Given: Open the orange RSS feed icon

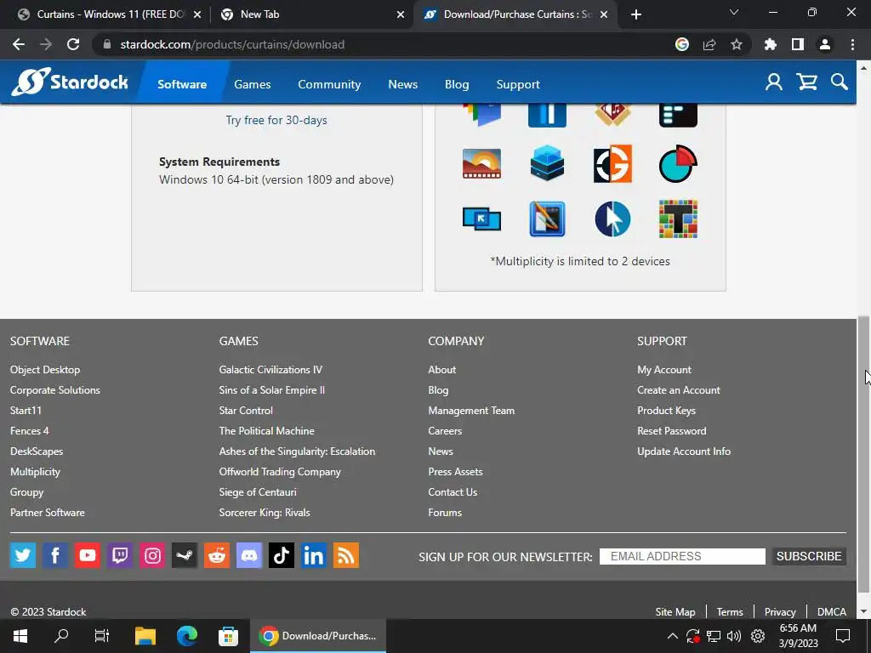Looking at the screenshot, I should [x=346, y=555].
